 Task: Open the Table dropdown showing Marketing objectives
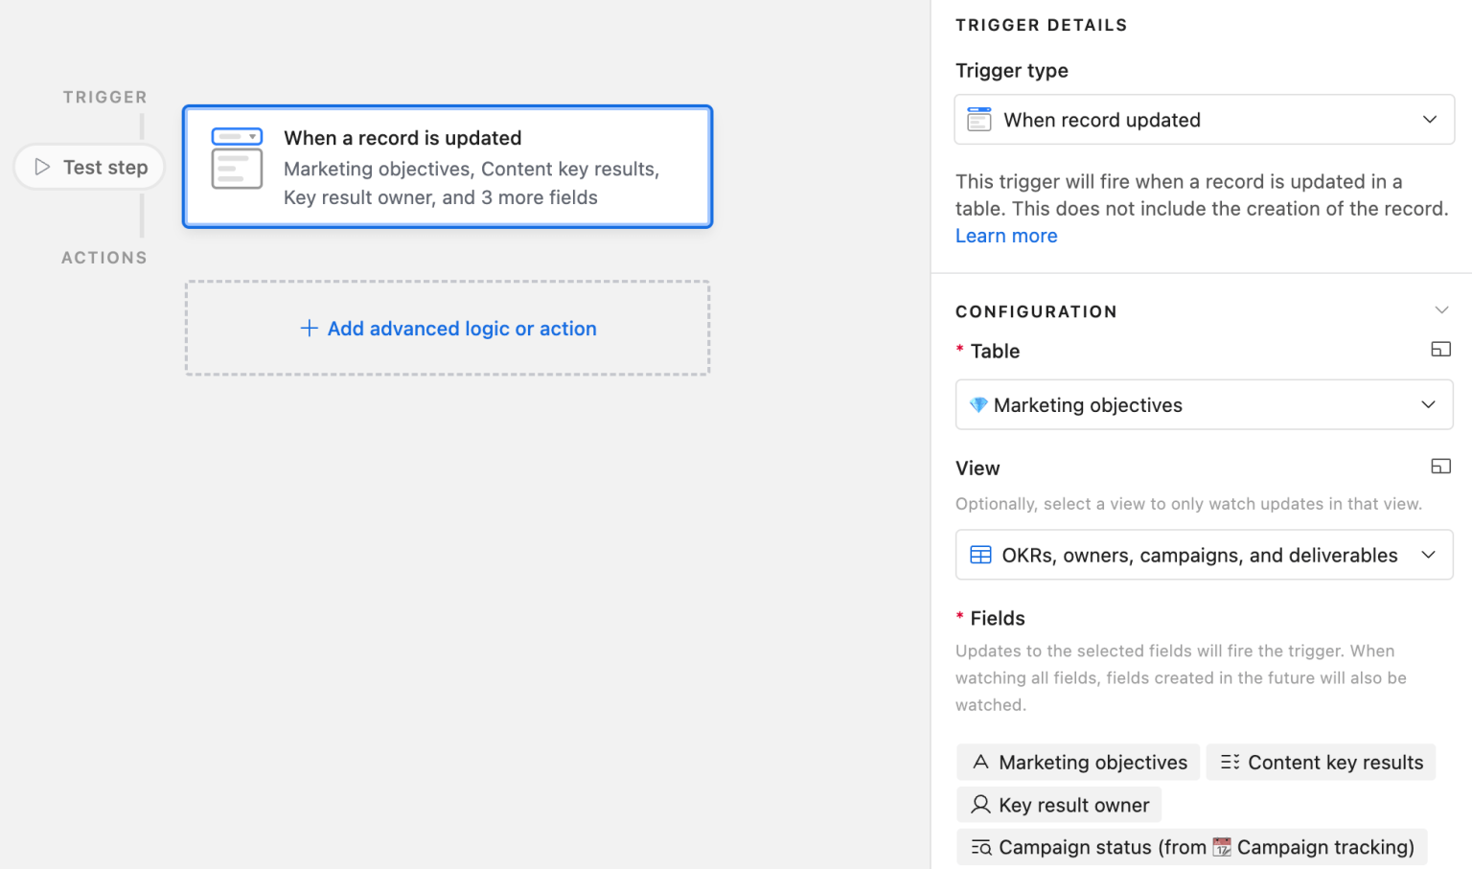[x=1428, y=405]
